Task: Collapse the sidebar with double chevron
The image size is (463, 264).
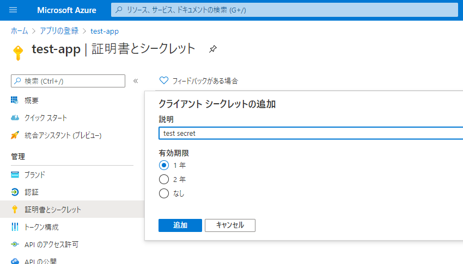Action: (136, 81)
